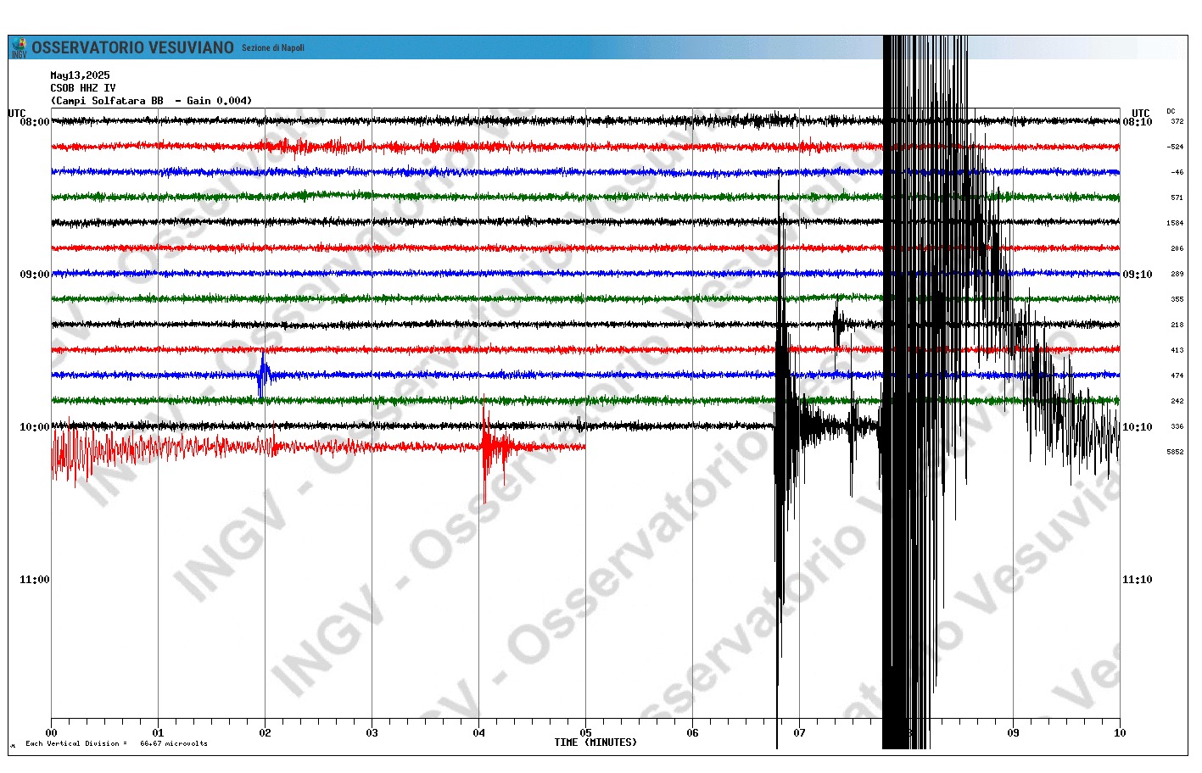Click the 11:00 time label
This screenshot has height=773, width=1202.
34,580
